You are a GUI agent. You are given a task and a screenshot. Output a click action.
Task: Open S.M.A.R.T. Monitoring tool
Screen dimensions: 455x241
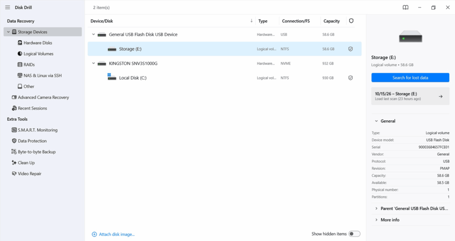37,130
